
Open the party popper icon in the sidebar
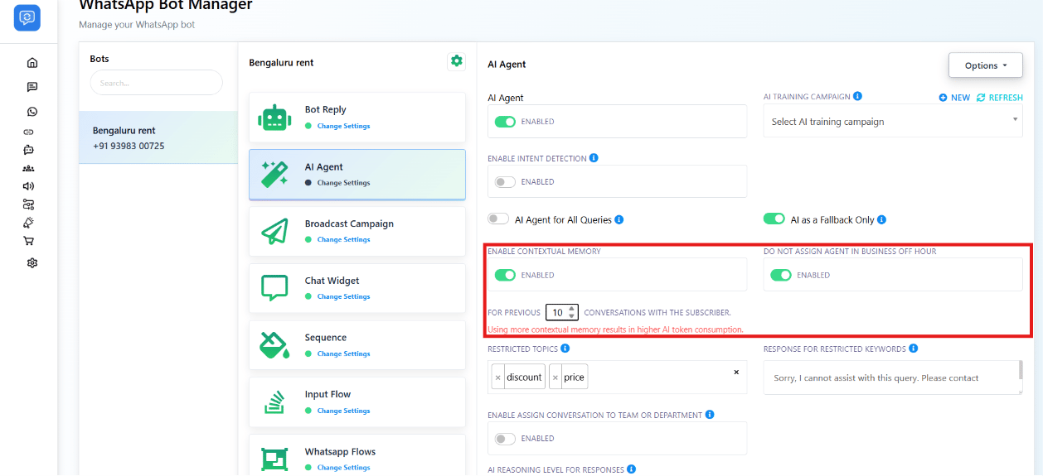pos(29,223)
